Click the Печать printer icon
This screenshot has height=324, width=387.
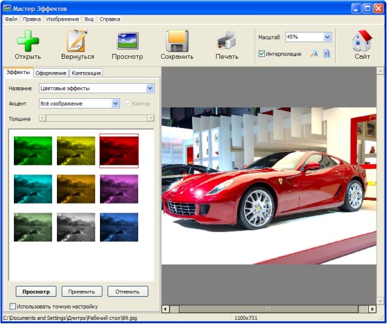click(227, 40)
